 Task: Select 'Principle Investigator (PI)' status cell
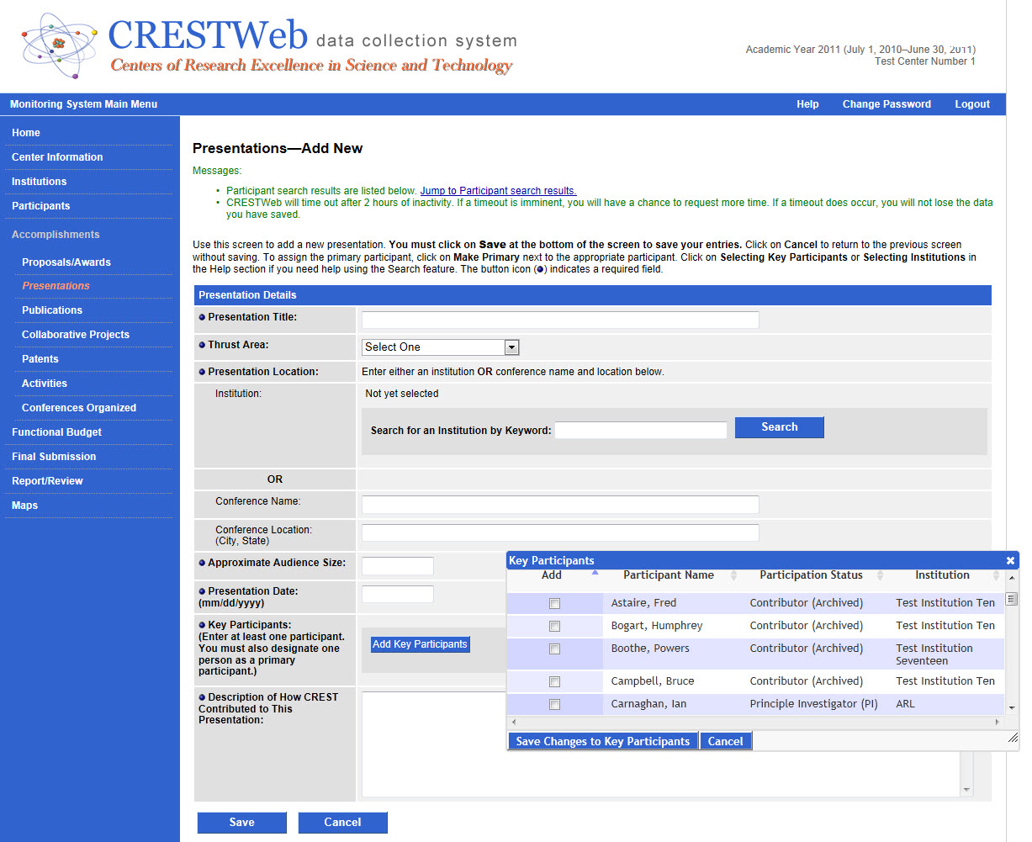813,704
